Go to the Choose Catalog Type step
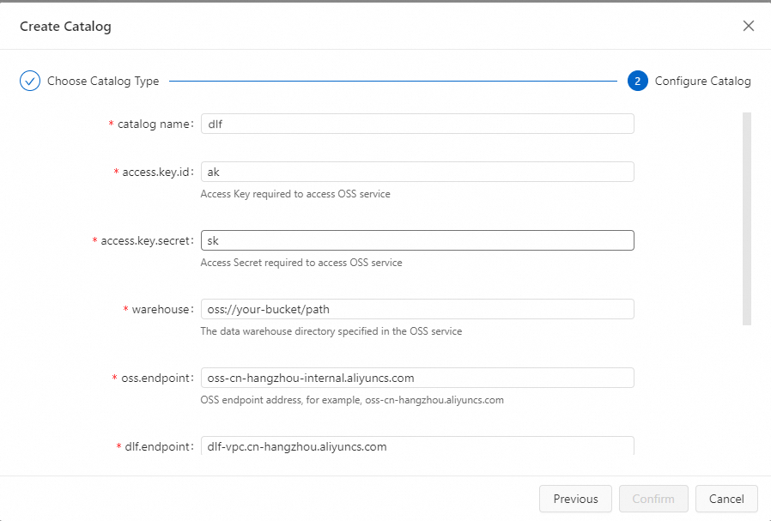Screen dimensions: 771x521 click(x=102, y=82)
